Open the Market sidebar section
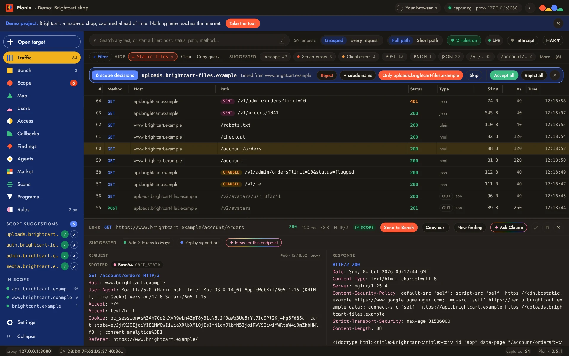Image resolution: width=569 pixels, height=356 pixels. (x=42, y=171)
